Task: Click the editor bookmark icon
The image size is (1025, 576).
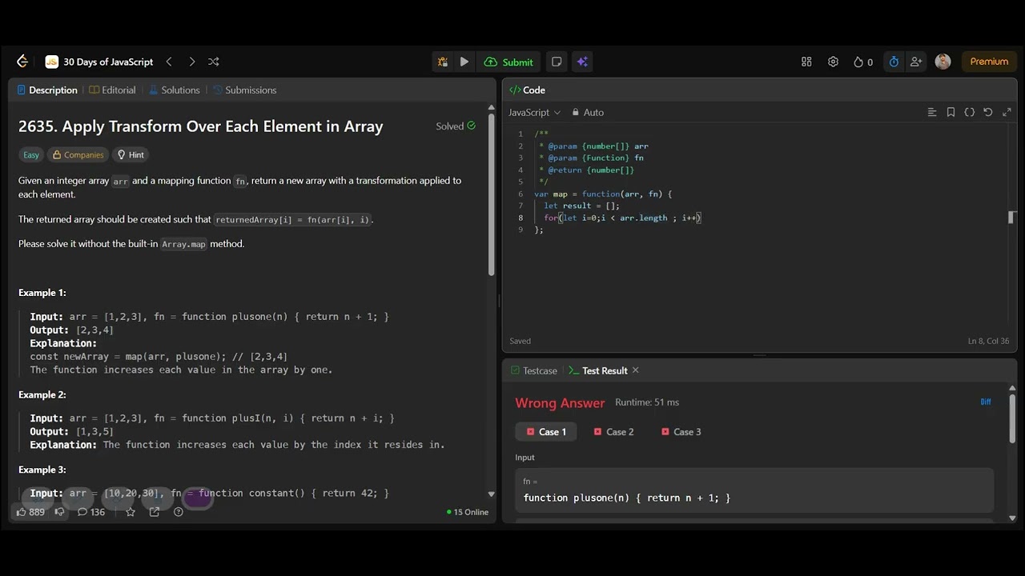Action: [x=951, y=112]
